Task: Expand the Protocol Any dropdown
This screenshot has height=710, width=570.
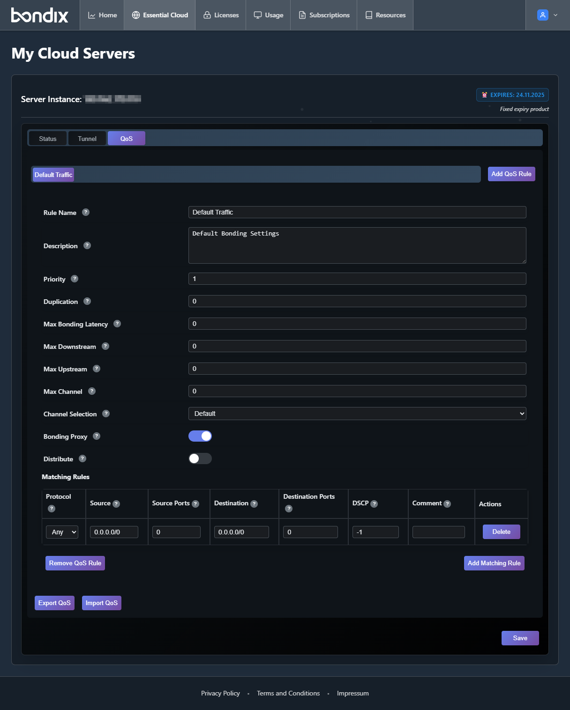Action: coord(62,532)
